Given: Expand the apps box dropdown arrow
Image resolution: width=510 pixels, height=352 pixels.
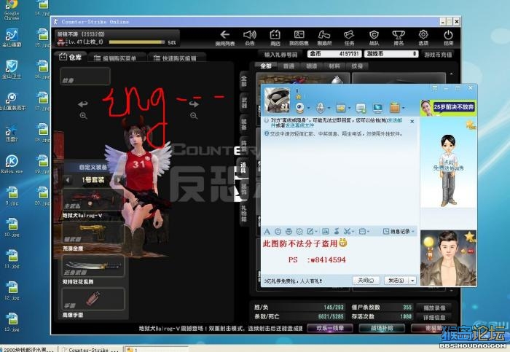Looking at the screenshot, I should point(404,108).
